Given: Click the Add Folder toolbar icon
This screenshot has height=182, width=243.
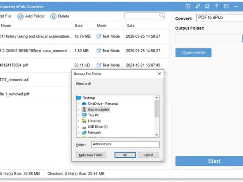Looking at the screenshot, I should (x=20, y=16).
